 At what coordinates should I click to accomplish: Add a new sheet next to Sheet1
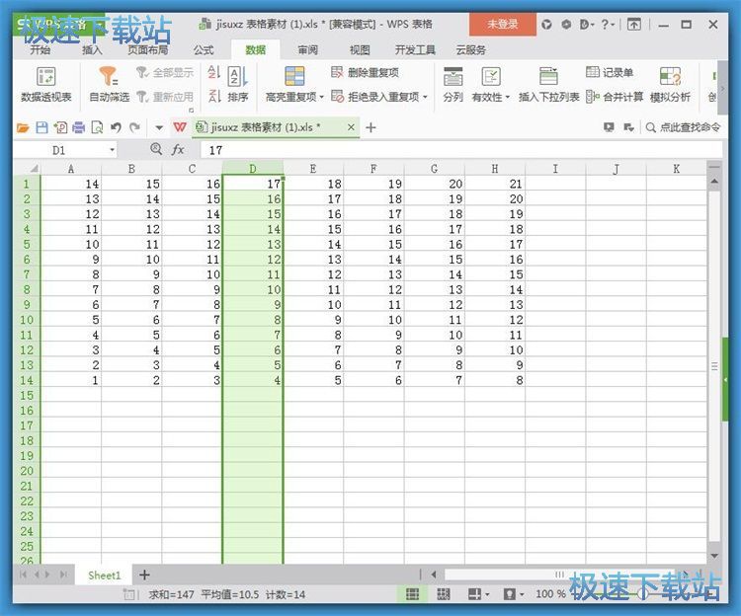click(x=144, y=575)
